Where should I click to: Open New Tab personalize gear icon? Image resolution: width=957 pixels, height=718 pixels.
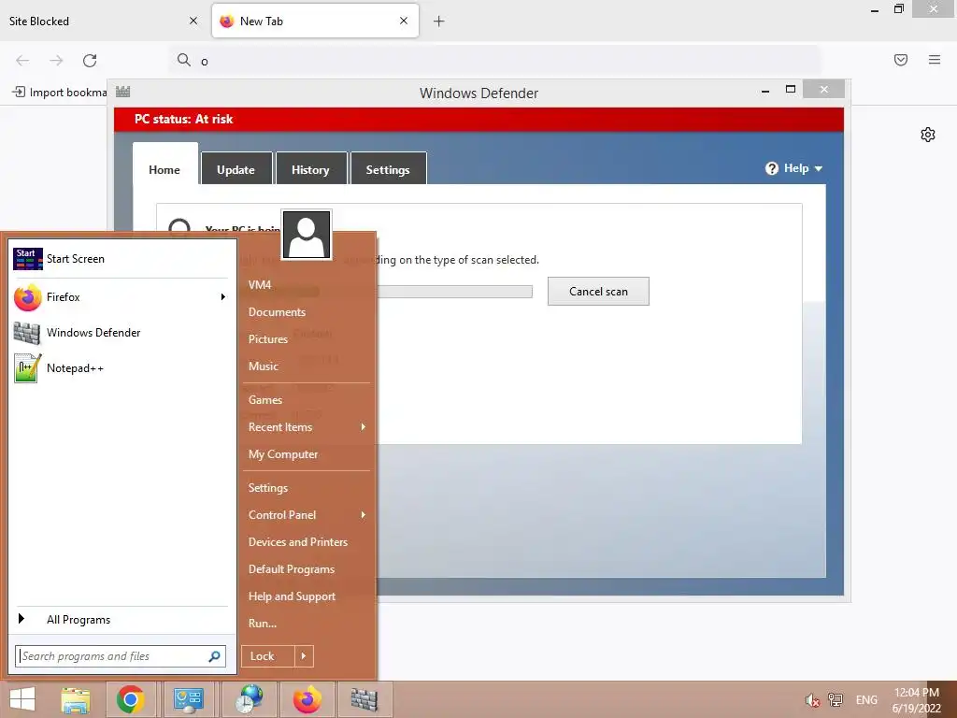coord(928,135)
